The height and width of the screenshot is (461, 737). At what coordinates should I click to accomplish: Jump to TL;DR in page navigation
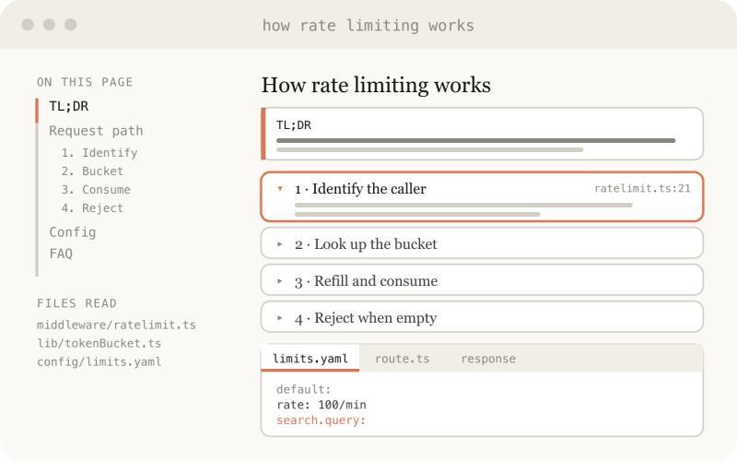point(68,106)
